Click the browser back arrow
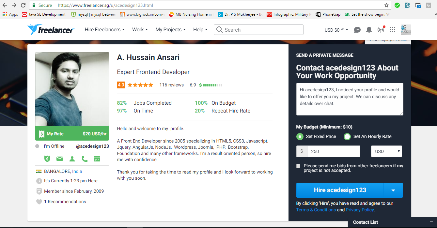437x228 pixels. [x=5, y=5]
